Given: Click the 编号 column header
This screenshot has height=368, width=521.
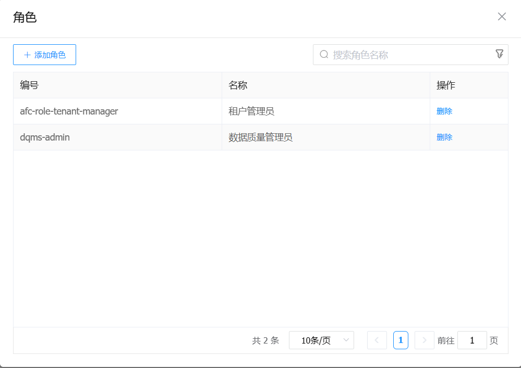Looking at the screenshot, I should pyautogui.click(x=29, y=85).
